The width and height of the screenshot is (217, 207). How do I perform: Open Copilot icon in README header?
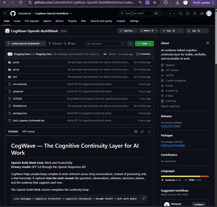coord(136,131)
